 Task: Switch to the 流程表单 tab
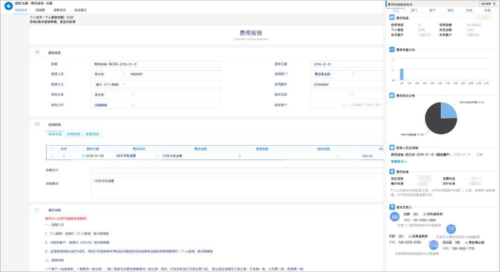(x=21, y=10)
